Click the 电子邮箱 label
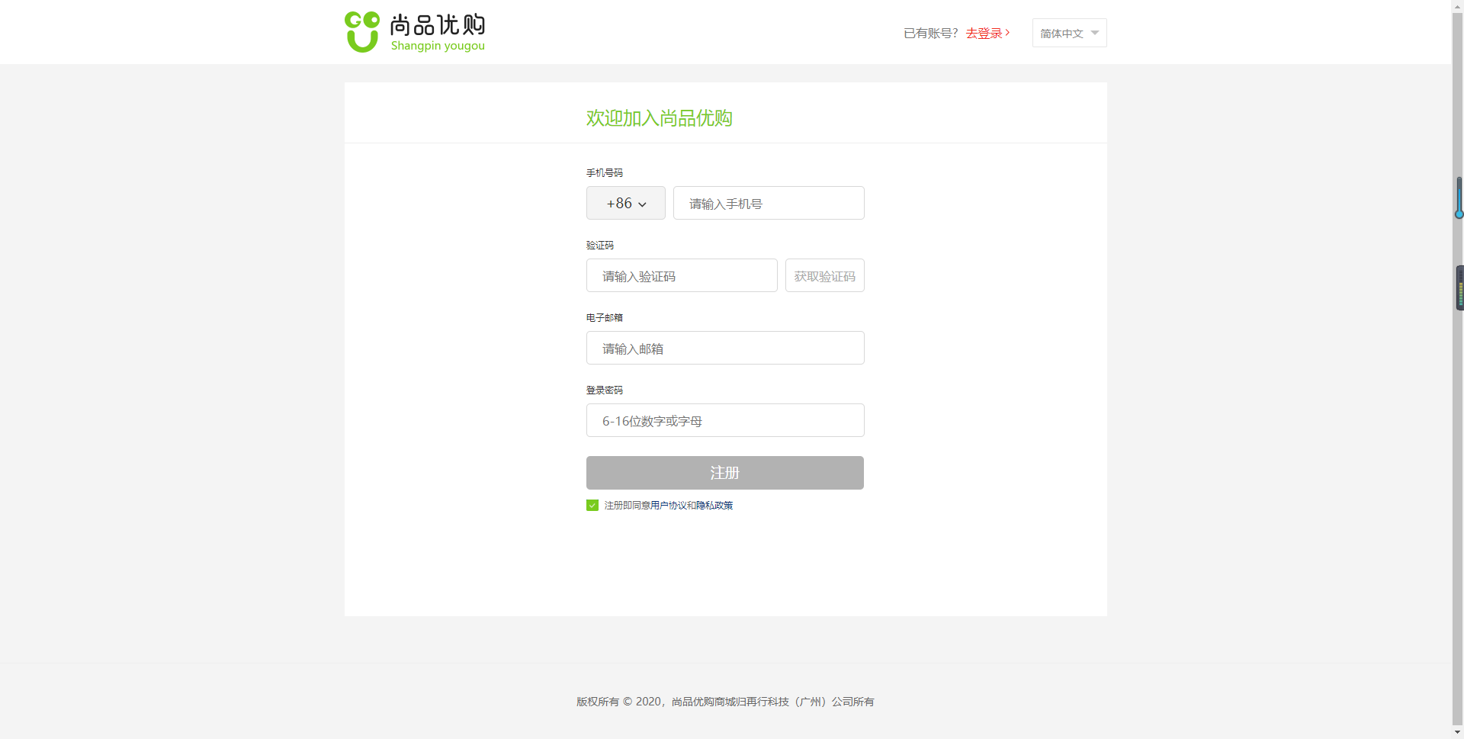Image resolution: width=1464 pixels, height=739 pixels. [x=605, y=318]
